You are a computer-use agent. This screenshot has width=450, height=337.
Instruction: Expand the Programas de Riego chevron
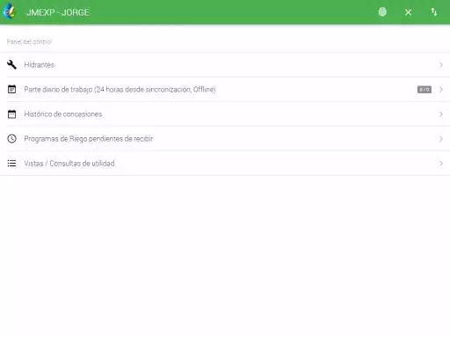pyautogui.click(x=441, y=139)
